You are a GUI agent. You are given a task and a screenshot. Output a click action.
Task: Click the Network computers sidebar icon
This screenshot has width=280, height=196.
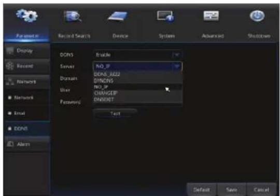pyautogui.click(x=10, y=81)
